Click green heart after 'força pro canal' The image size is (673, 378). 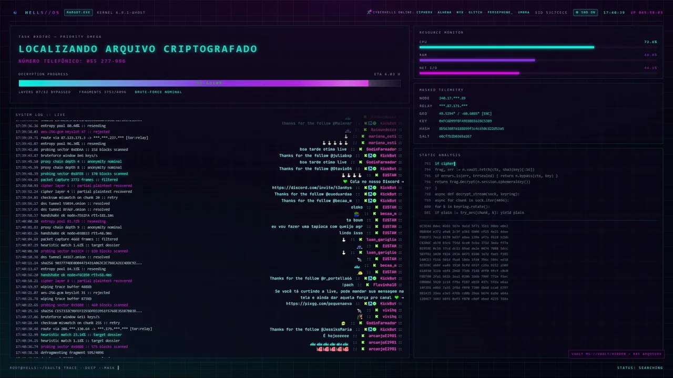pos(396,297)
